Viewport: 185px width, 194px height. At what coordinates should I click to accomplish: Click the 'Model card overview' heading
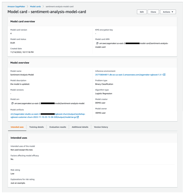point(23,22)
